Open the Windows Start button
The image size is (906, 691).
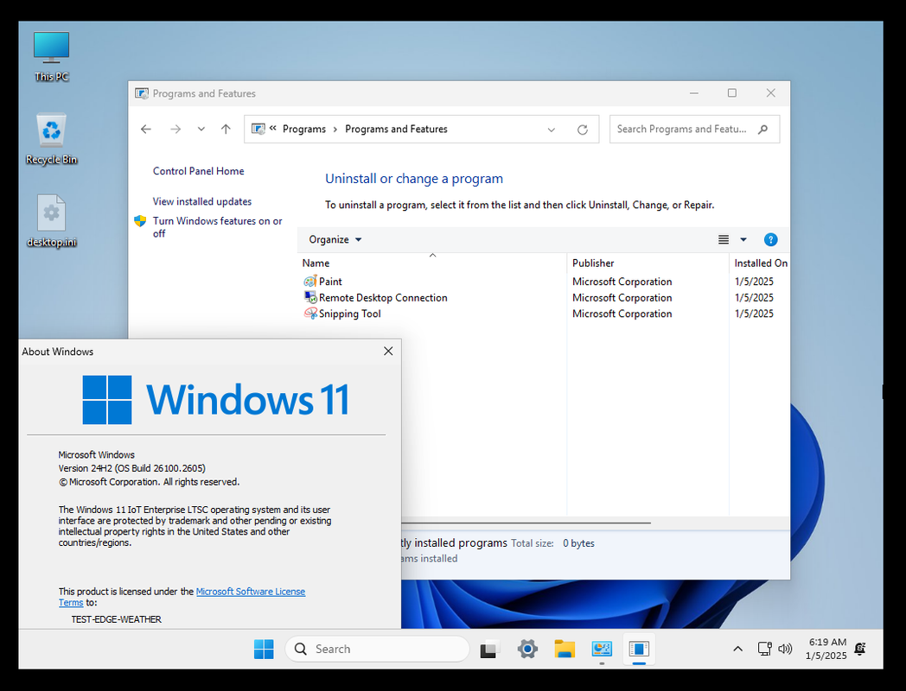[x=264, y=650]
